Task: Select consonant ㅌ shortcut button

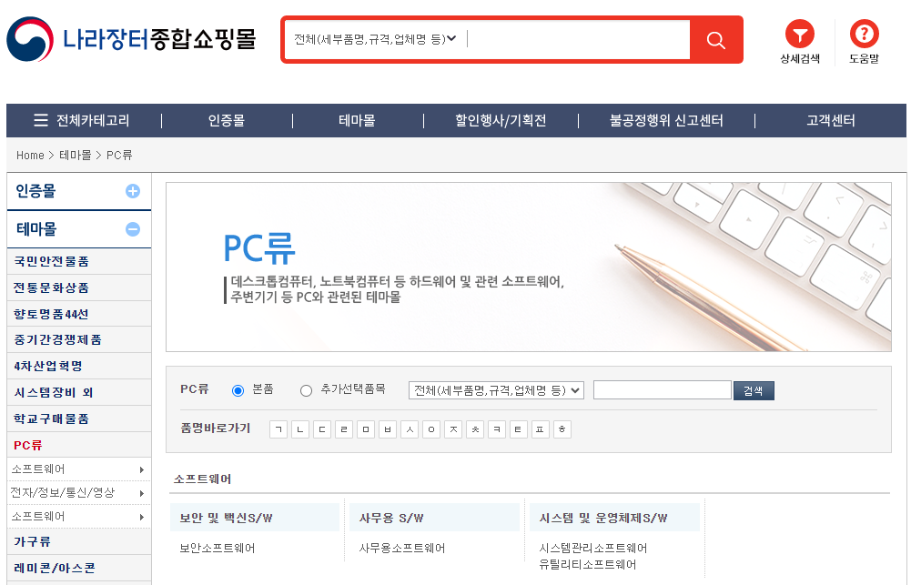Action: pyautogui.click(x=518, y=429)
